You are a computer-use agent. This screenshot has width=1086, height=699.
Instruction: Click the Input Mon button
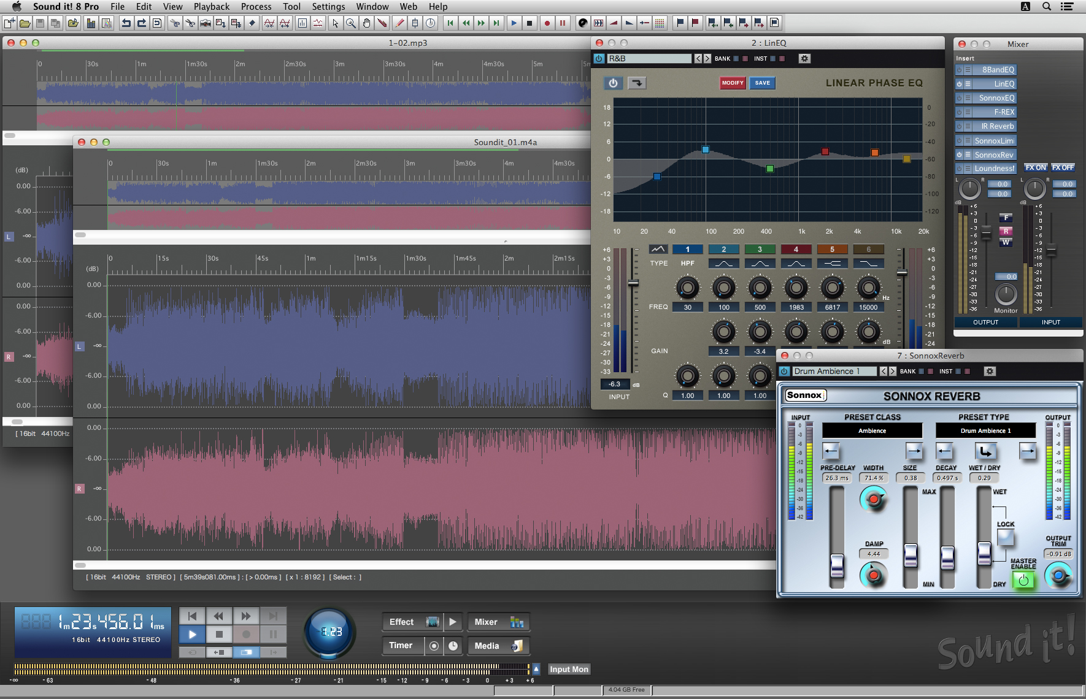pyautogui.click(x=569, y=670)
